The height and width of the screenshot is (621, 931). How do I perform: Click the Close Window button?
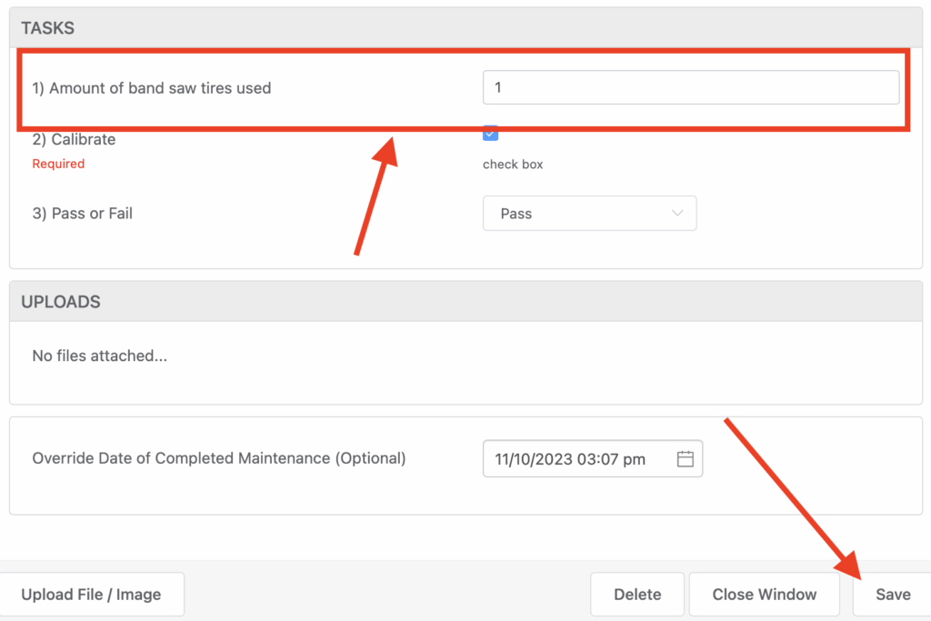click(x=764, y=595)
